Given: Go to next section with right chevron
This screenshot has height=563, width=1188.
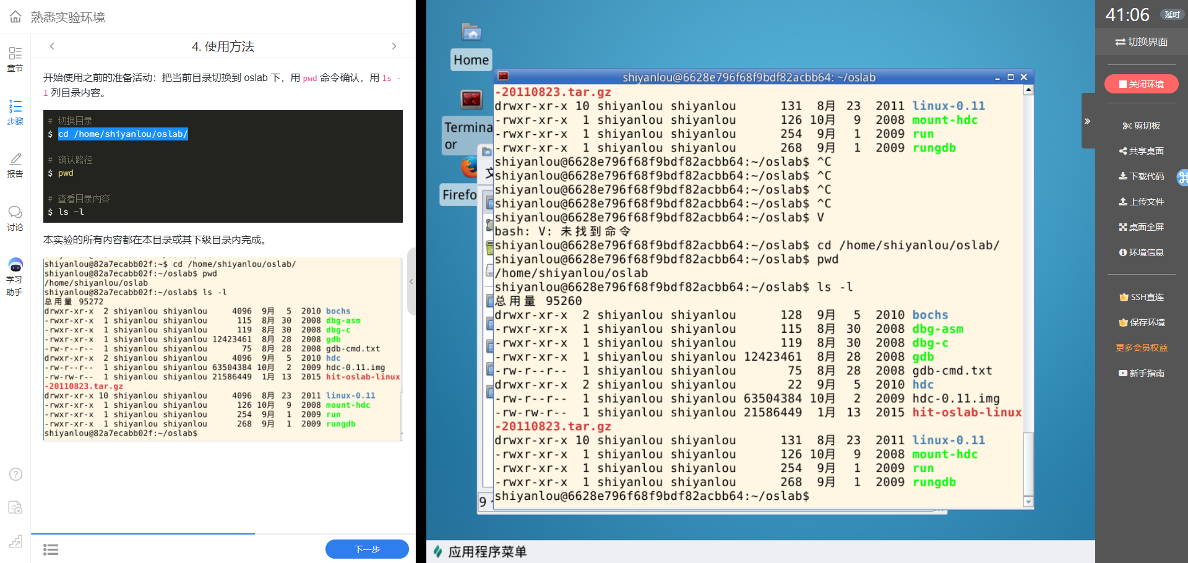Looking at the screenshot, I should [394, 46].
